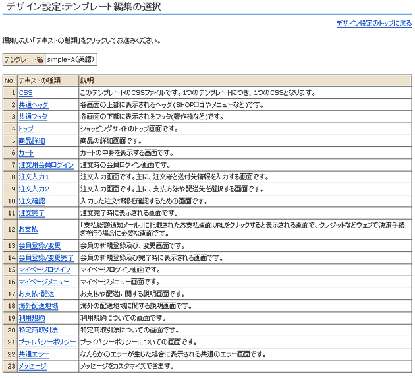Open 注文用会員ログイン link

(x=46, y=165)
